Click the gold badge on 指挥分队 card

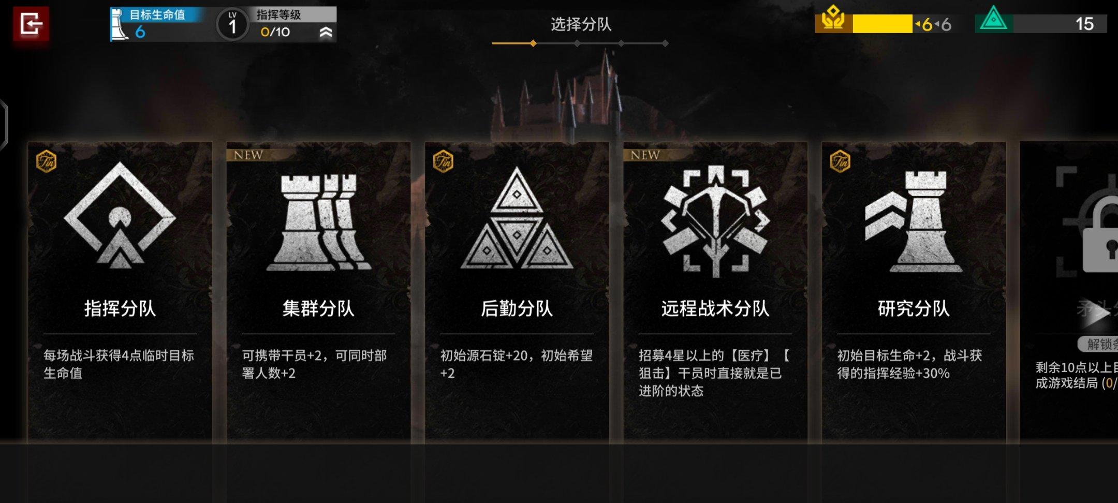47,161
